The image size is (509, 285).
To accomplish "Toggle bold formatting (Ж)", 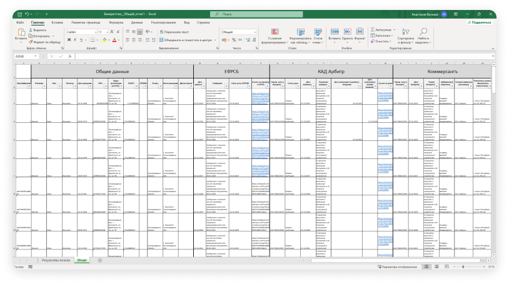I will point(69,40).
